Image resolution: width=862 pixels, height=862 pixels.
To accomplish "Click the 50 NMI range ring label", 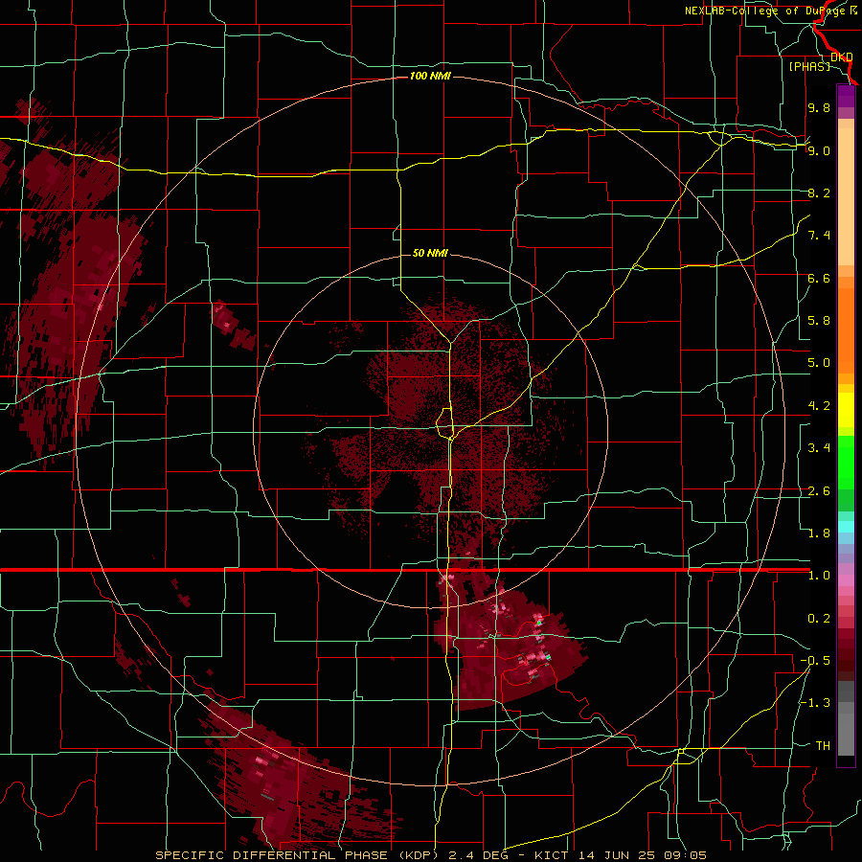I will click(x=430, y=253).
